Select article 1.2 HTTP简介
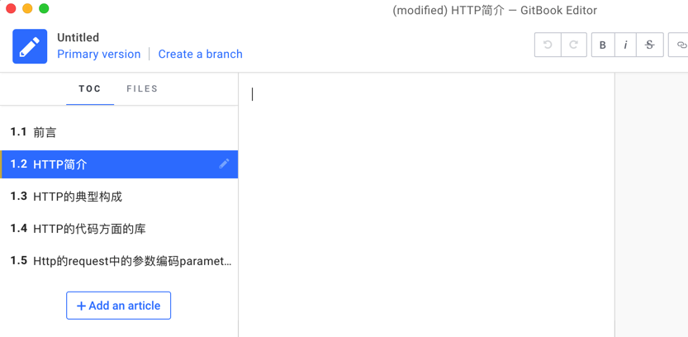The image size is (688, 337). pyautogui.click(x=60, y=164)
